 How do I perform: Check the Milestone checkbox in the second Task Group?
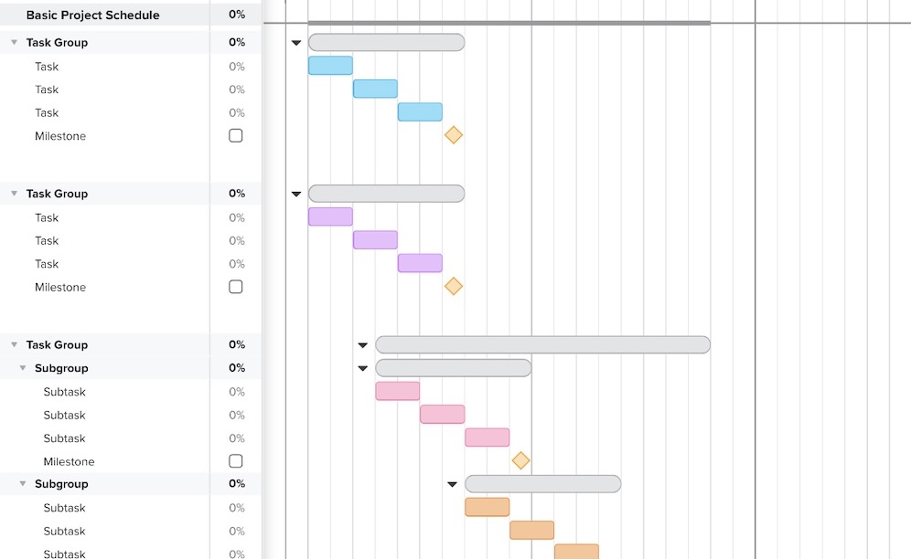point(235,287)
